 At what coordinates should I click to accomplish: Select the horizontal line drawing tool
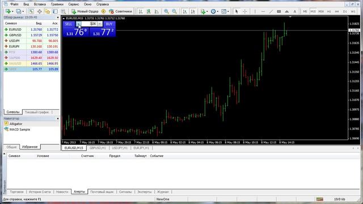(263, 11)
